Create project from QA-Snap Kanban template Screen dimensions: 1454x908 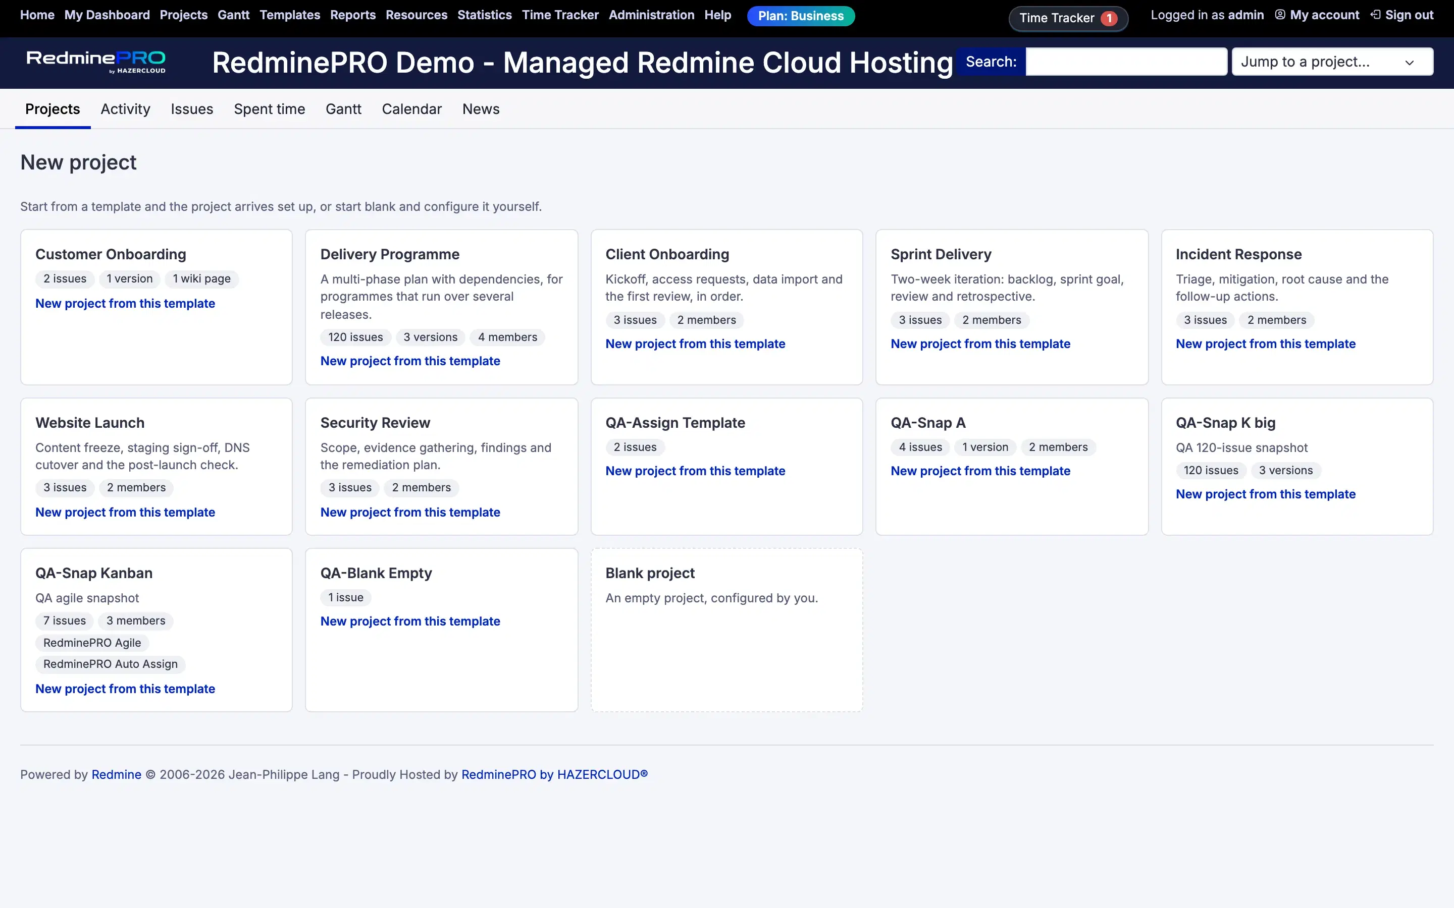pyautogui.click(x=125, y=689)
